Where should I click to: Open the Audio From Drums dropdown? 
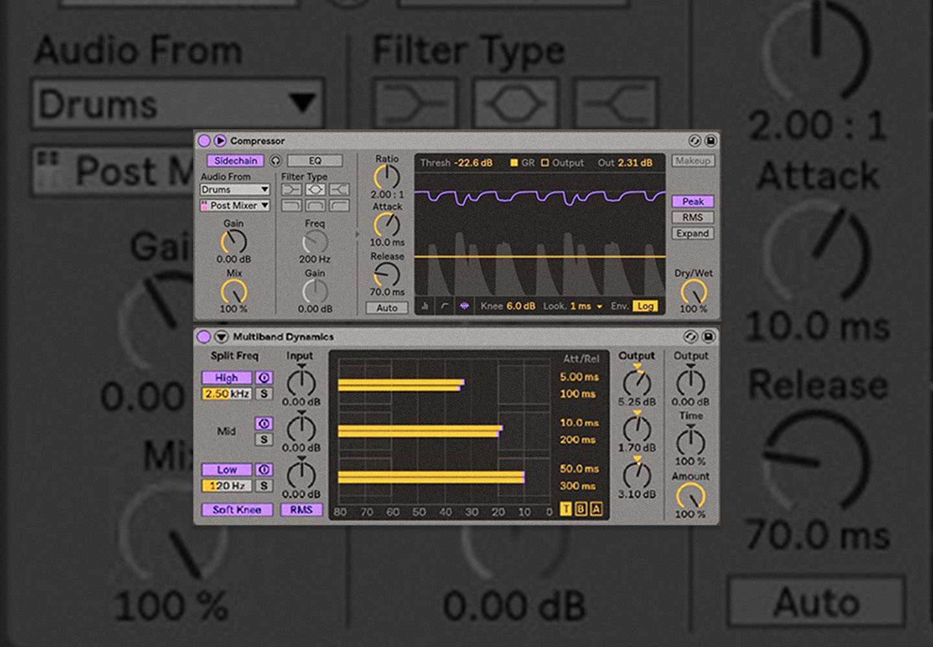tap(235, 190)
